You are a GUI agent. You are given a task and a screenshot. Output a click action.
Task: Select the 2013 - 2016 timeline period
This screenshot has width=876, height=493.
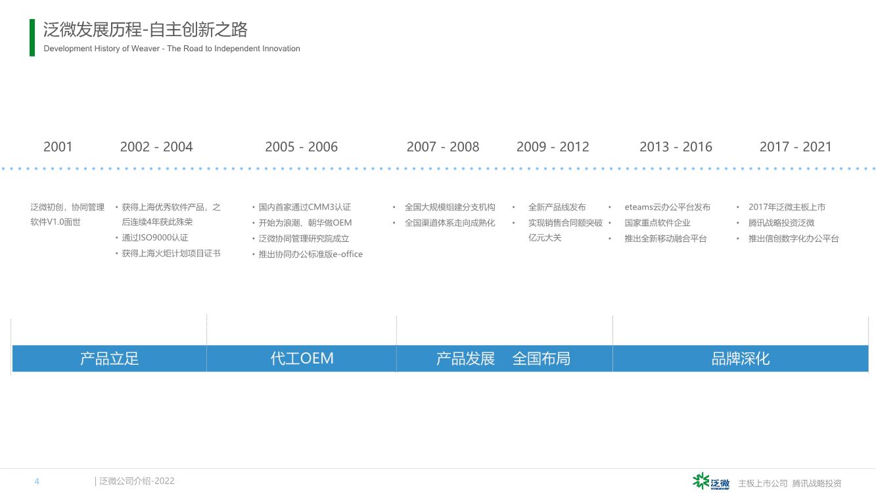pyautogui.click(x=676, y=147)
